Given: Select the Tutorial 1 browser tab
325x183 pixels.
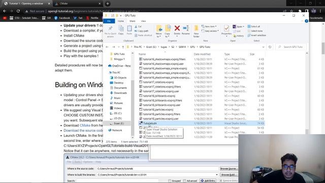Looking at the screenshot, I should point(26,4).
